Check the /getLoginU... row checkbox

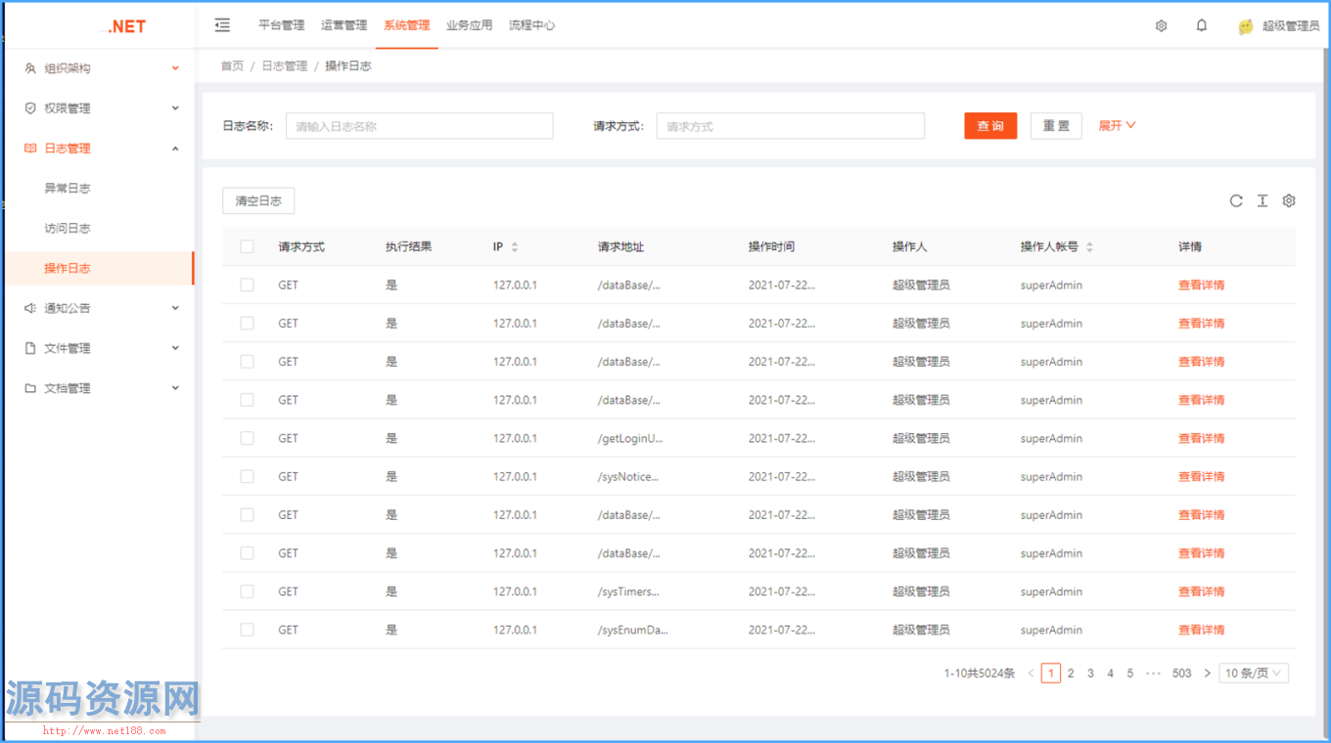tap(247, 439)
